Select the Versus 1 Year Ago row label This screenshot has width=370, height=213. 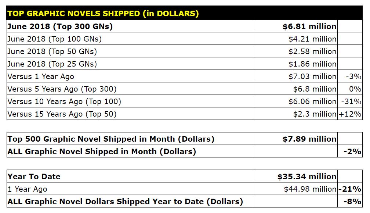(x=41, y=77)
